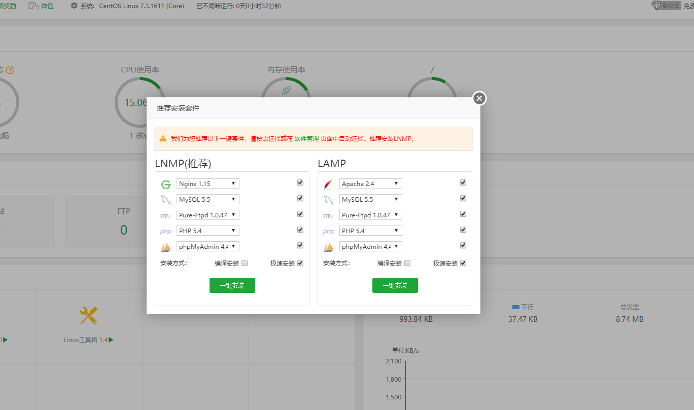Open LAMP MySQL 5.5 version dropdown
Image resolution: width=694 pixels, height=410 pixels.
coord(371,199)
